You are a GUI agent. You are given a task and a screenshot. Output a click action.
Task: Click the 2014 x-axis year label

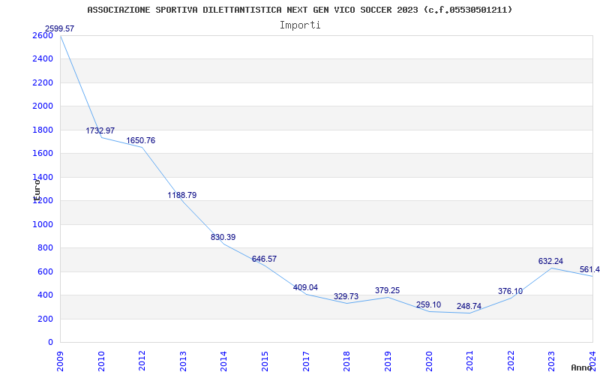[223, 361]
